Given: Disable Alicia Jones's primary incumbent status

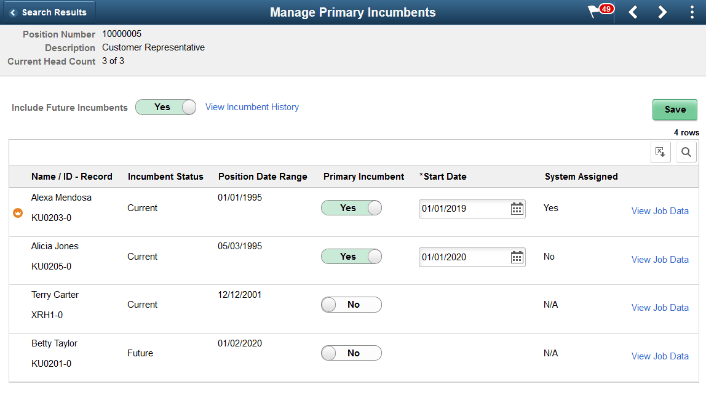Looking at the screenshot, I should [351, 257].
